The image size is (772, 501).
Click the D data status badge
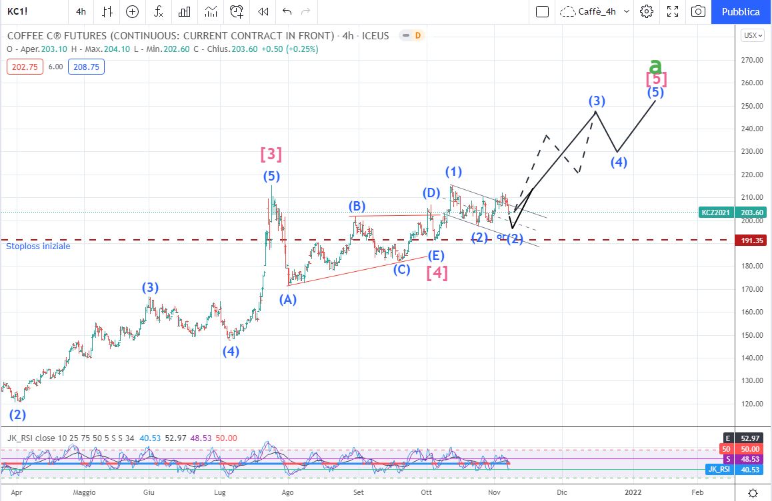tap(417, 35)
